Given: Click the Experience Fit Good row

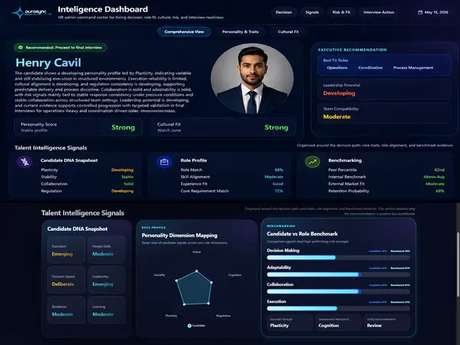Looking at the screenshot, I should pyautogui.click(x=232, y=184).
